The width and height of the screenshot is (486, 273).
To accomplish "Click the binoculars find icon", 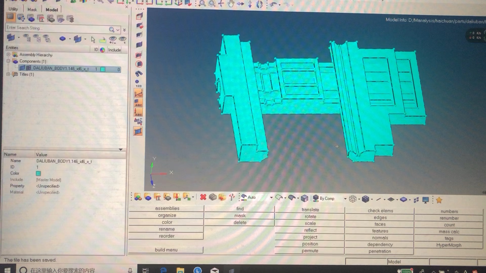I will [139, 74].
